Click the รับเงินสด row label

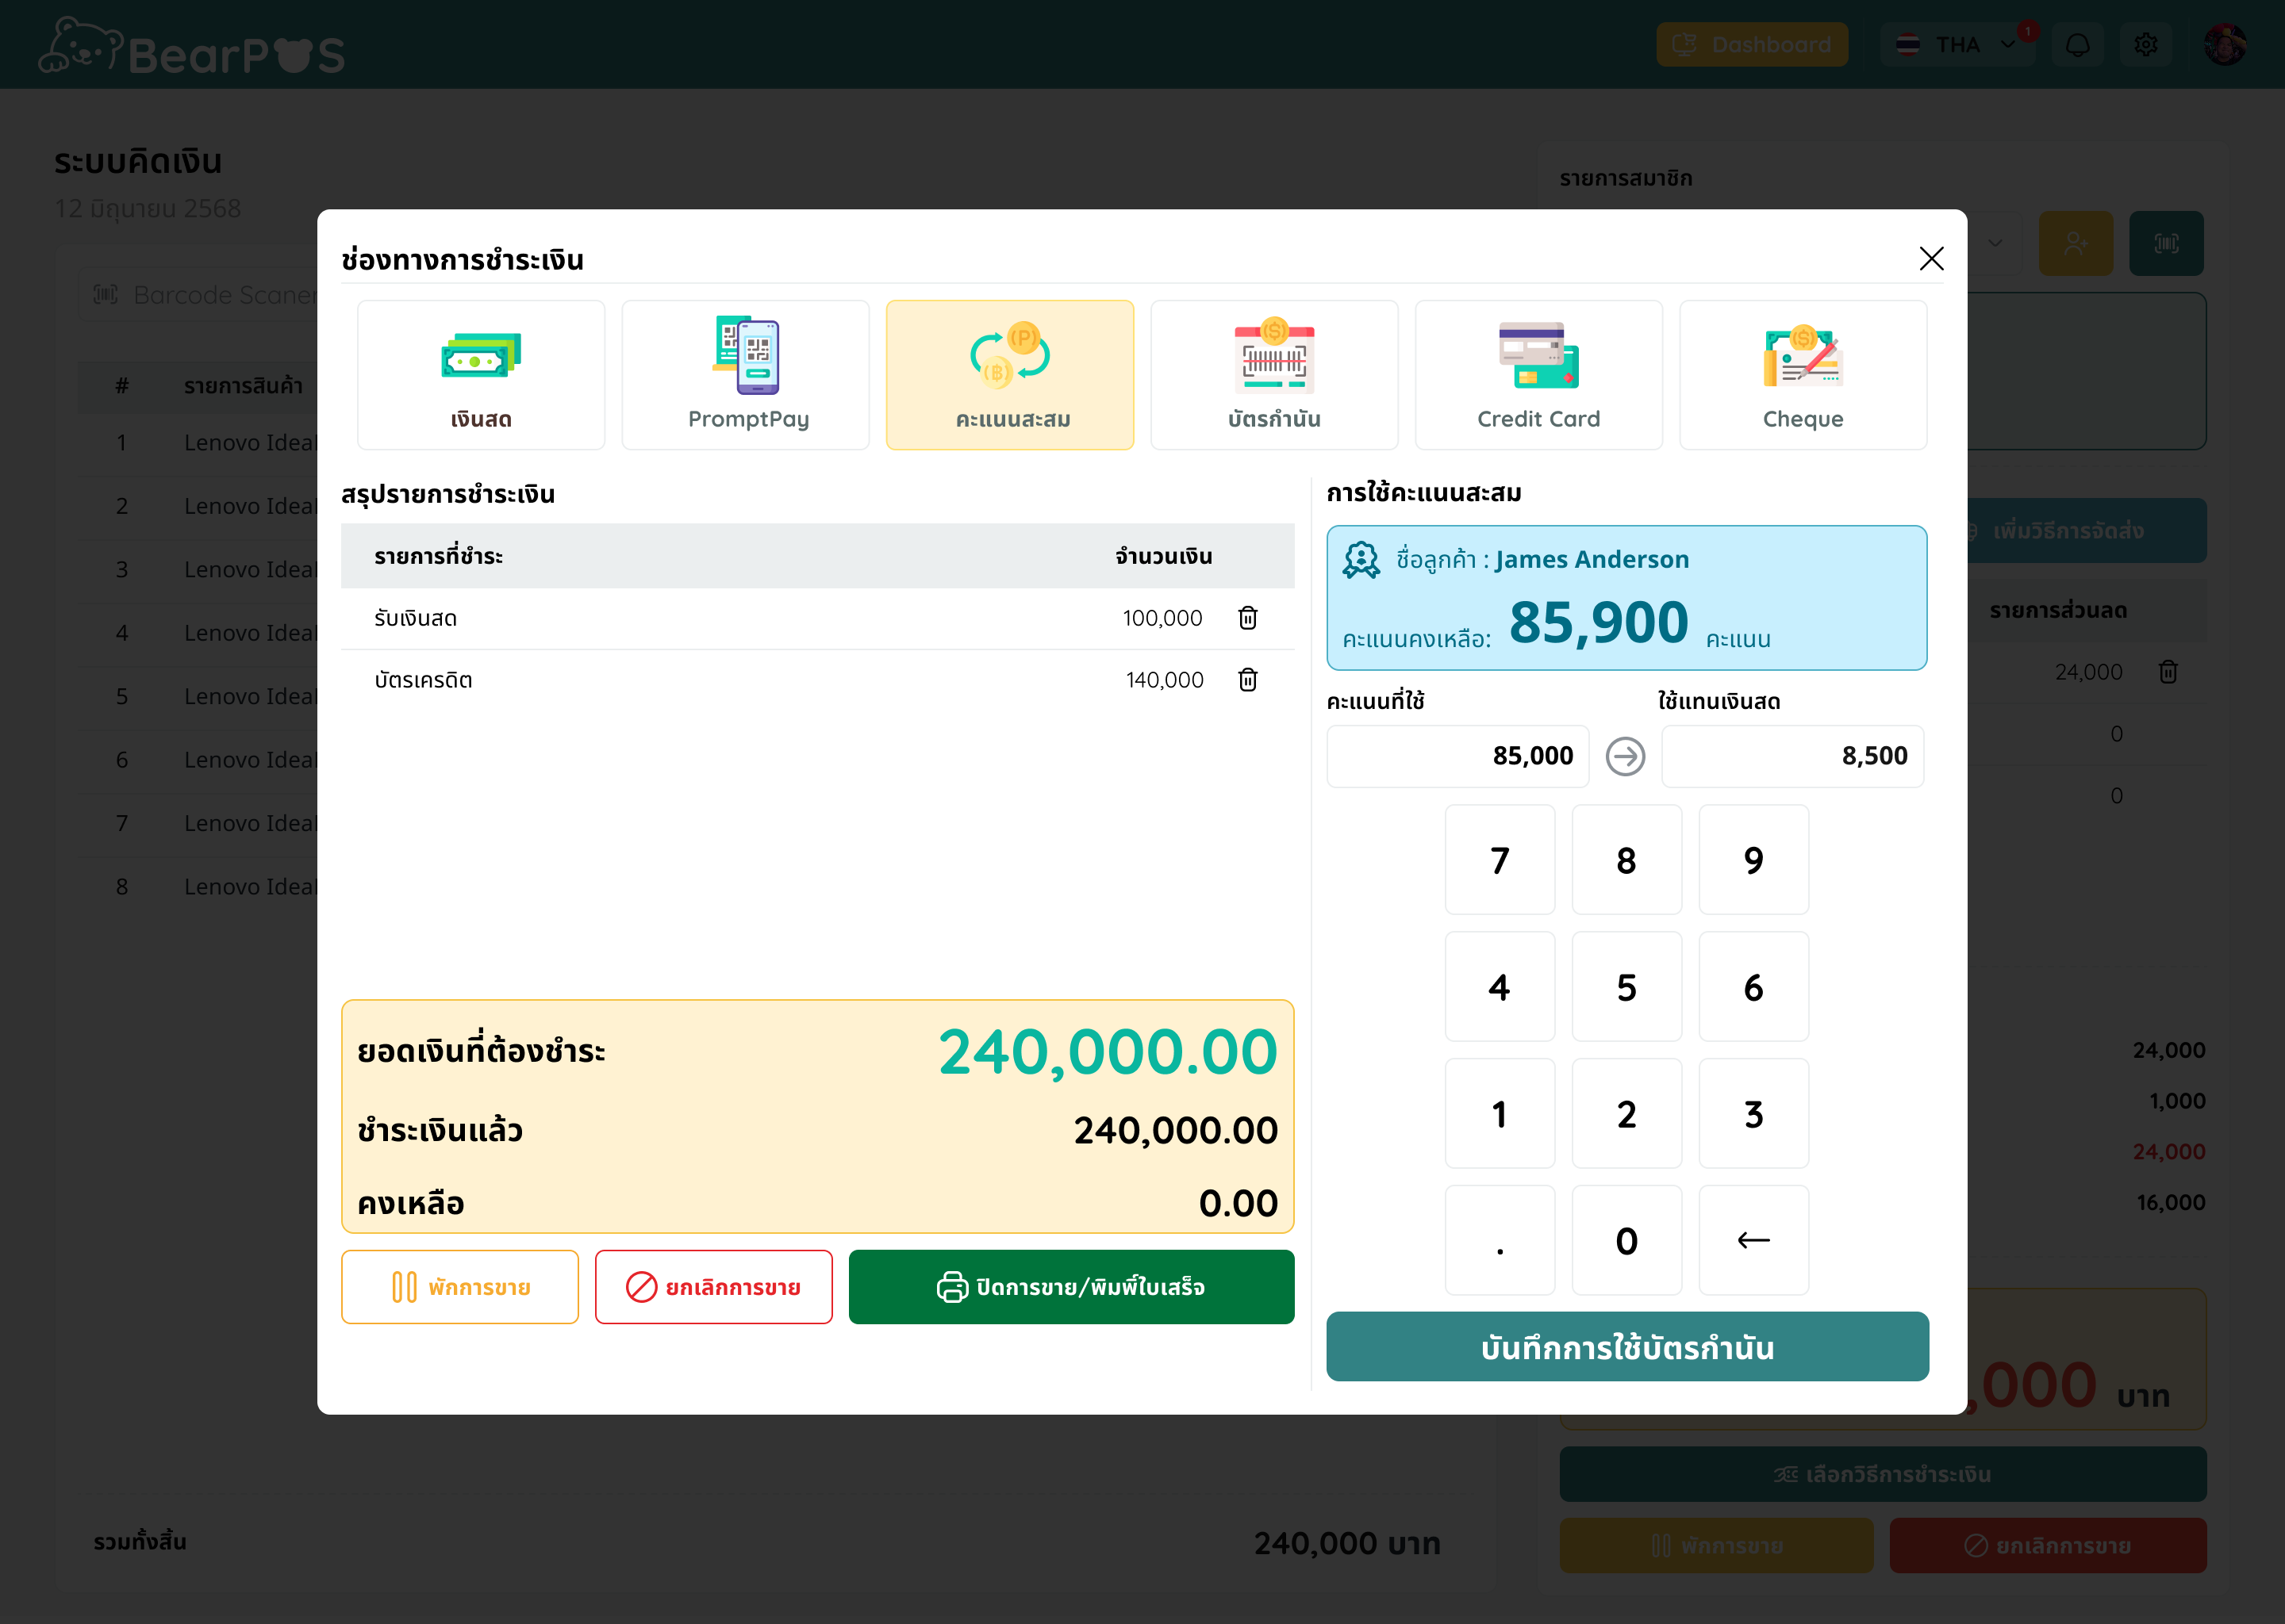415,618
